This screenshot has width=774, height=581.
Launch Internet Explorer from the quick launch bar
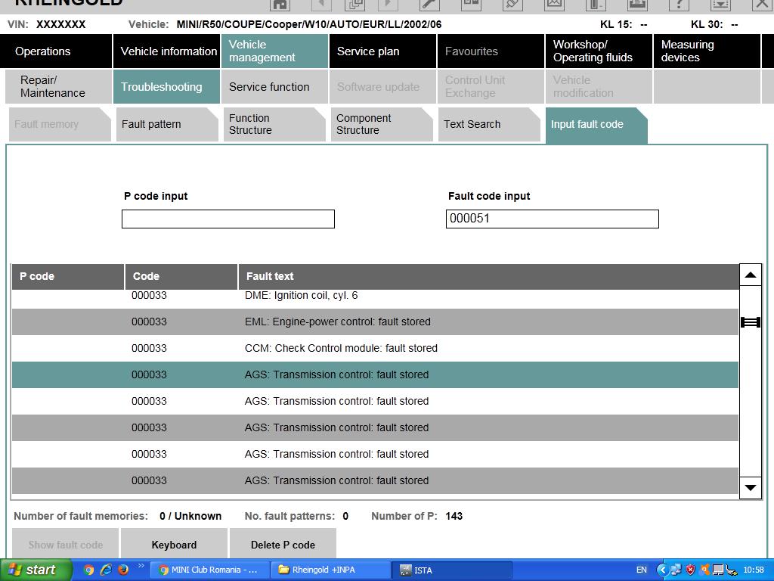[106, 570]
